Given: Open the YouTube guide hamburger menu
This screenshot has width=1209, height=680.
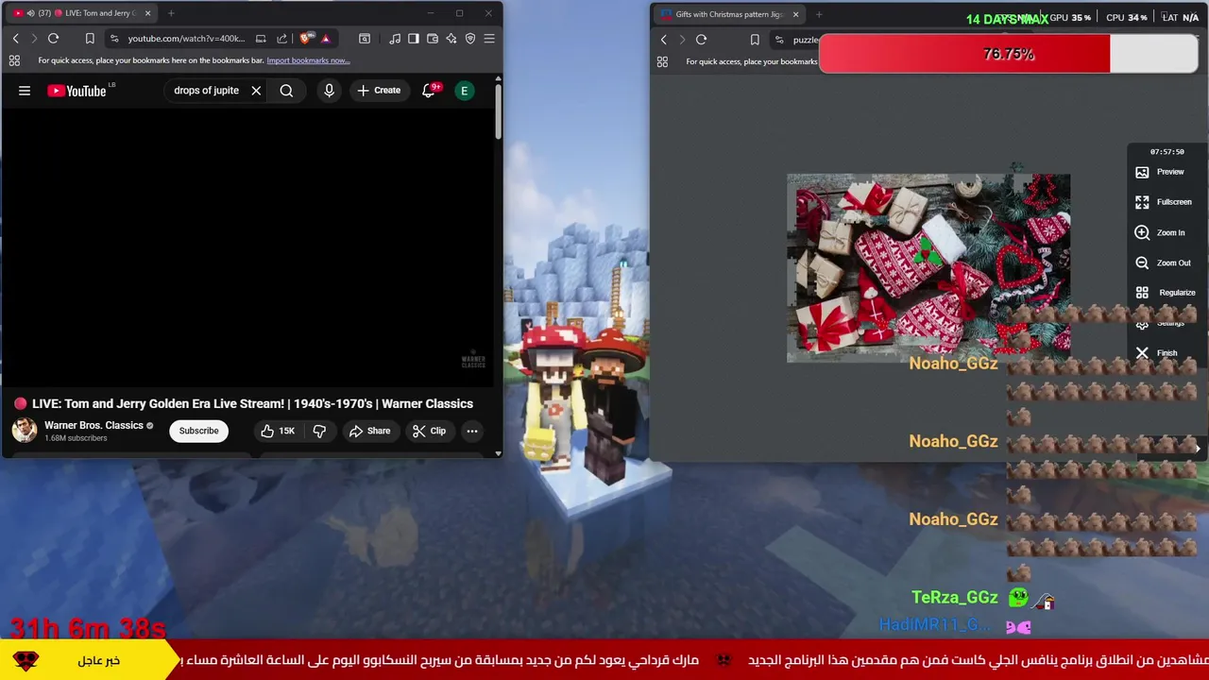Looking at the screenshot, I should [x=25, y=91].
